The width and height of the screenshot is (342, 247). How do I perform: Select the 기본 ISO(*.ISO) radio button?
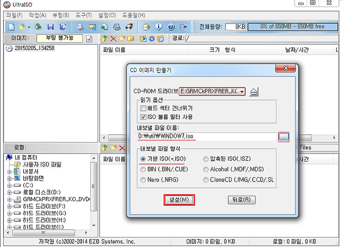coord(143,159)
